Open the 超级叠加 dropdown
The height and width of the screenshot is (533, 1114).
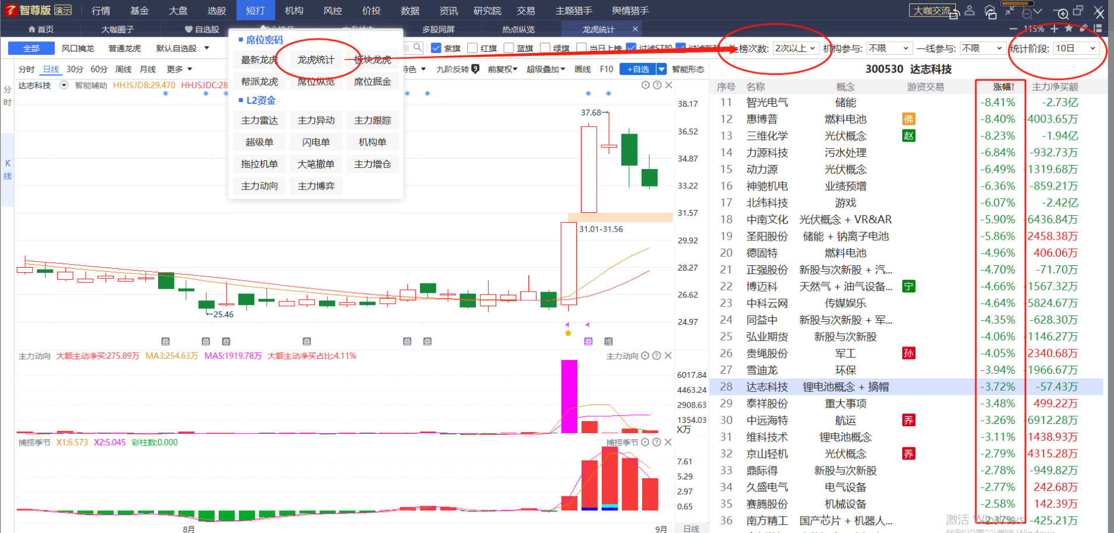[546, 69]
